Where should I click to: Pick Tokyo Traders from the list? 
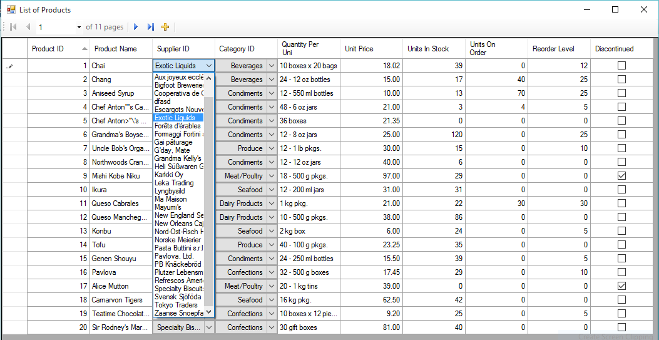tap(179, 305)
